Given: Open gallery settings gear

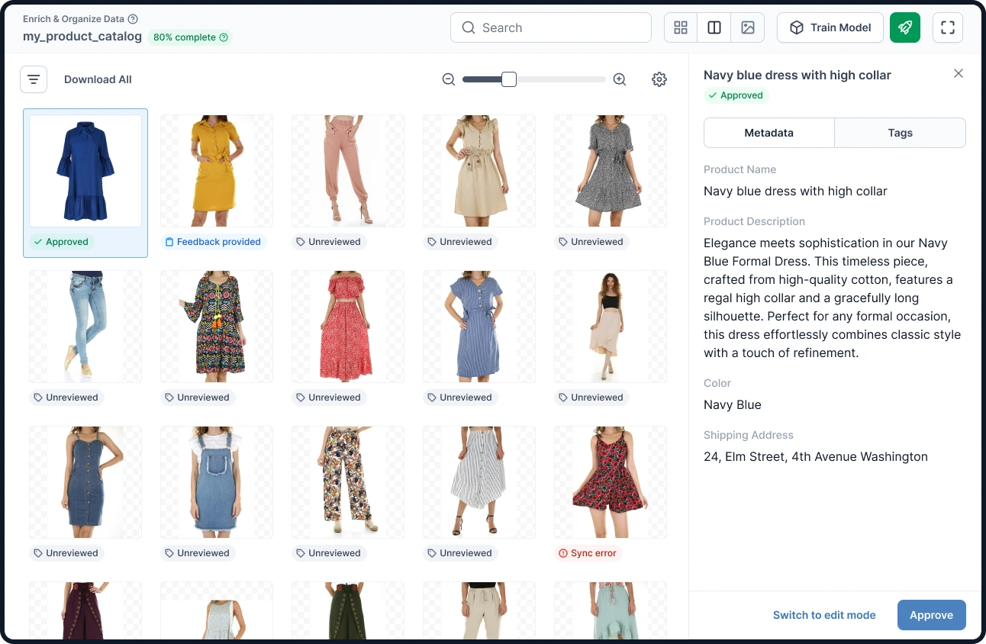Looking at the screenshot, I should tap(659, 79).
